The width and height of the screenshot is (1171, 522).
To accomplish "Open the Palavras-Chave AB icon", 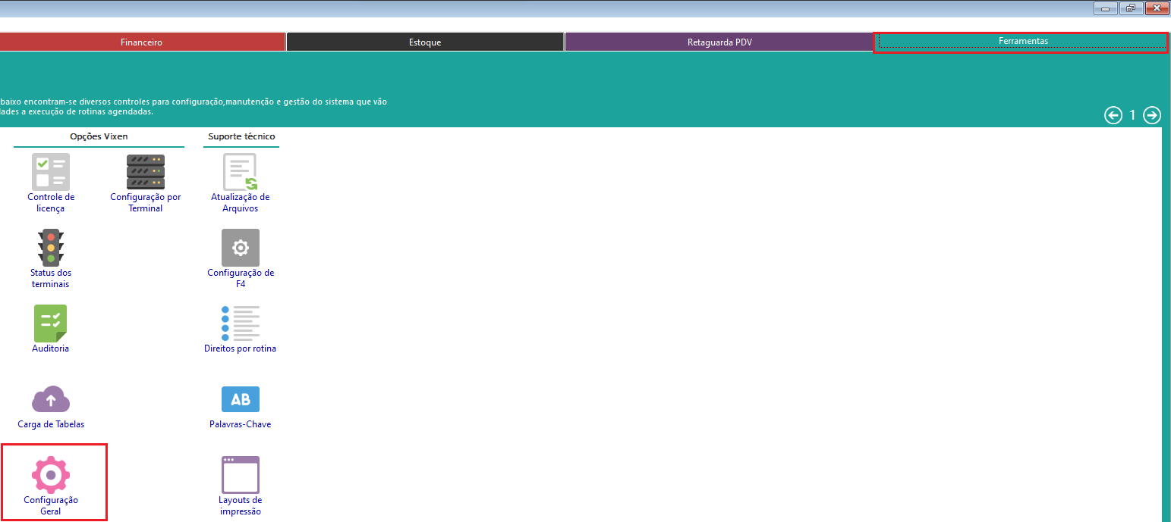I will pos(240,399).
